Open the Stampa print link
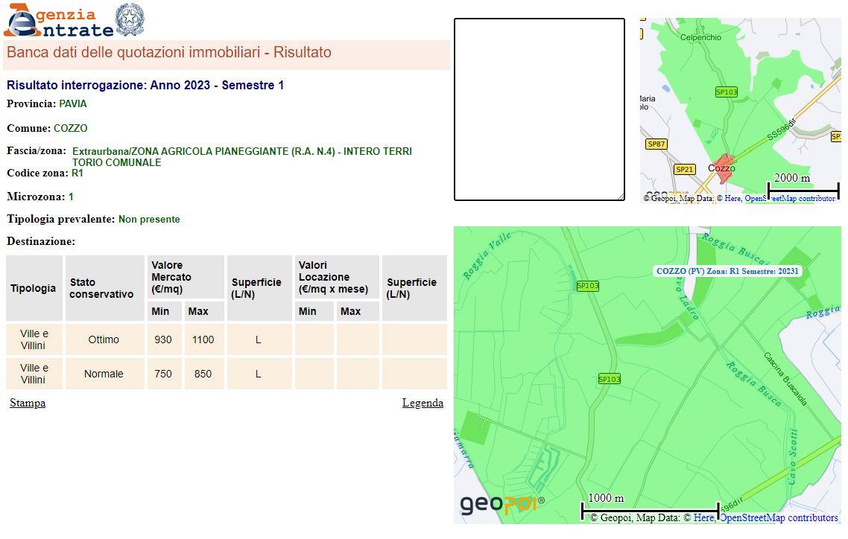The image size is (848, 539). point(28,403)
